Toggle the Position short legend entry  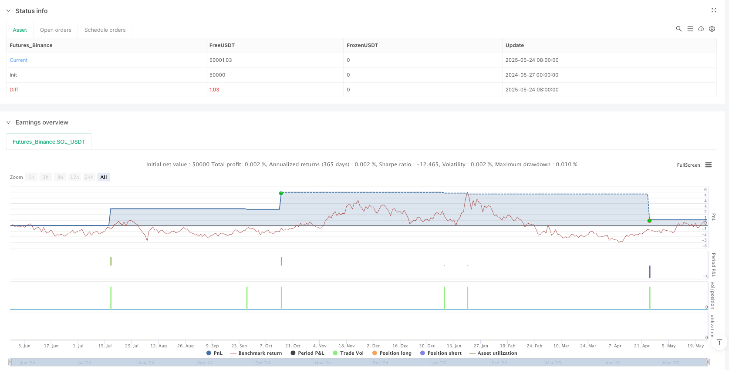click(441, 353)
